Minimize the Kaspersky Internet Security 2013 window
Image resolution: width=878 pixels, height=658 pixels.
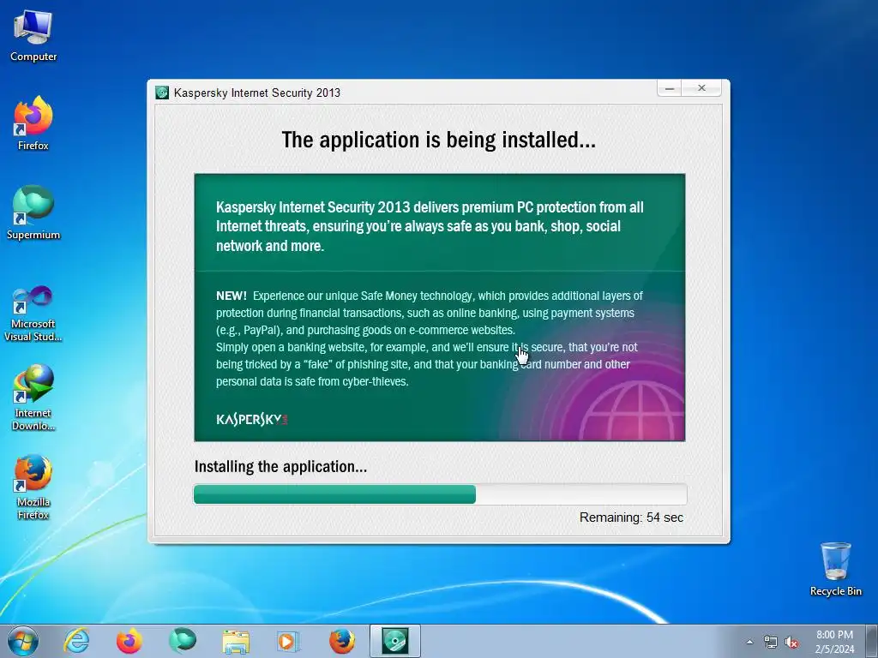click(x=669, y=88)
